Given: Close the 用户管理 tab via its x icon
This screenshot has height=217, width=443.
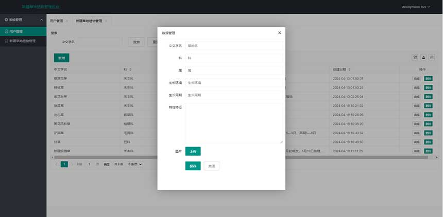Looking at the screenshot, I should coord(66,21).
